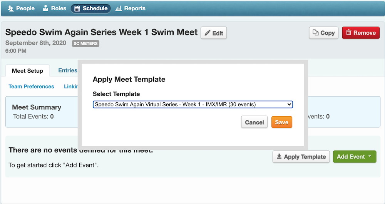Open the Select Template dropdown

click(193, 104)
